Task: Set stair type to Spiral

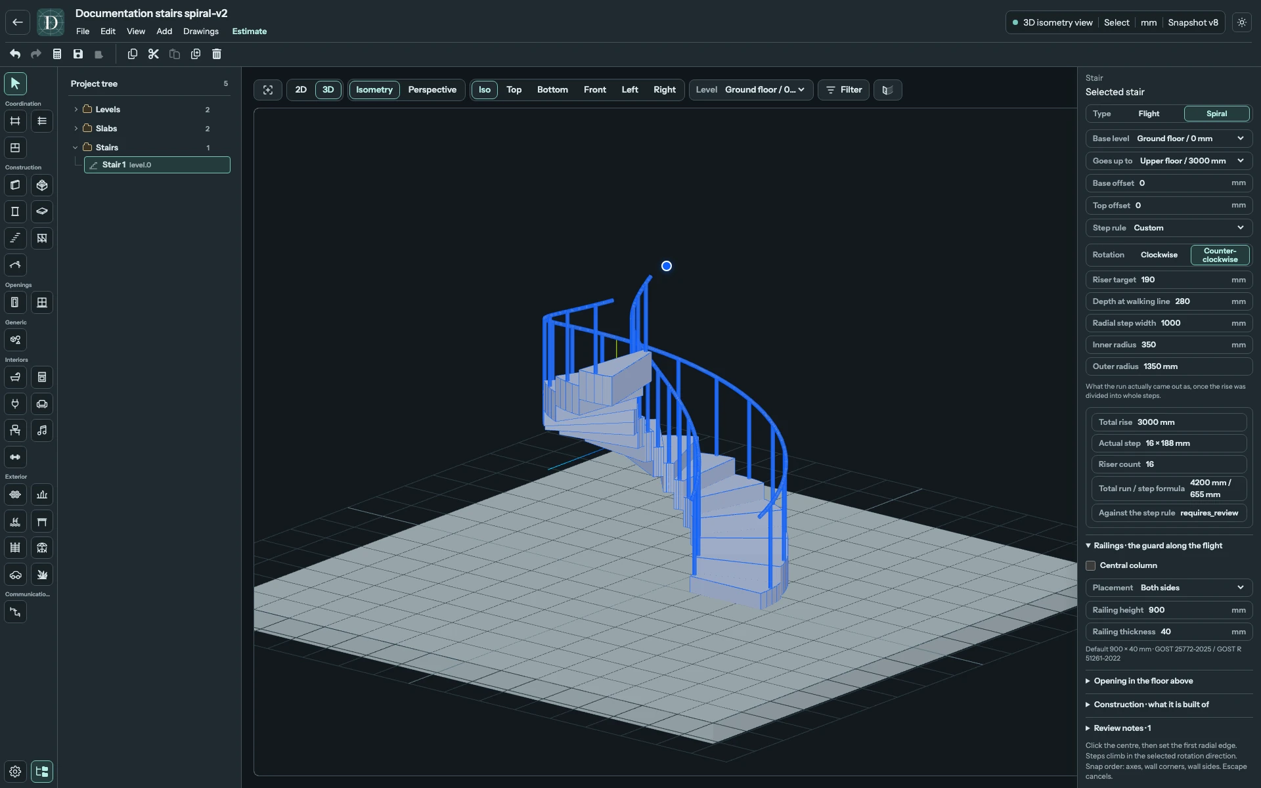Action: tap(1216, 114)
